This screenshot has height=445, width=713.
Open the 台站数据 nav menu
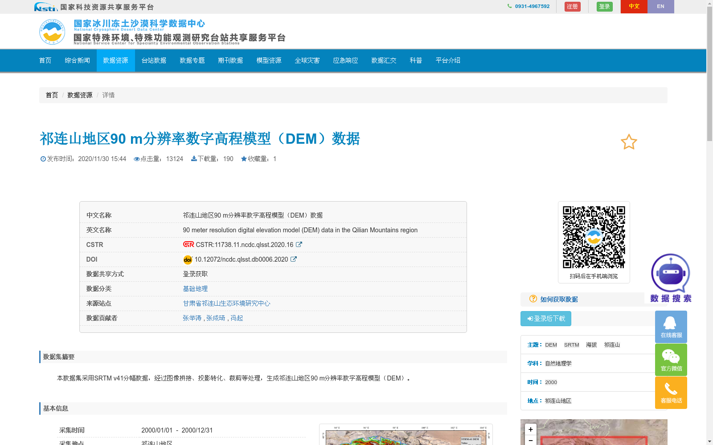(154, 61)
